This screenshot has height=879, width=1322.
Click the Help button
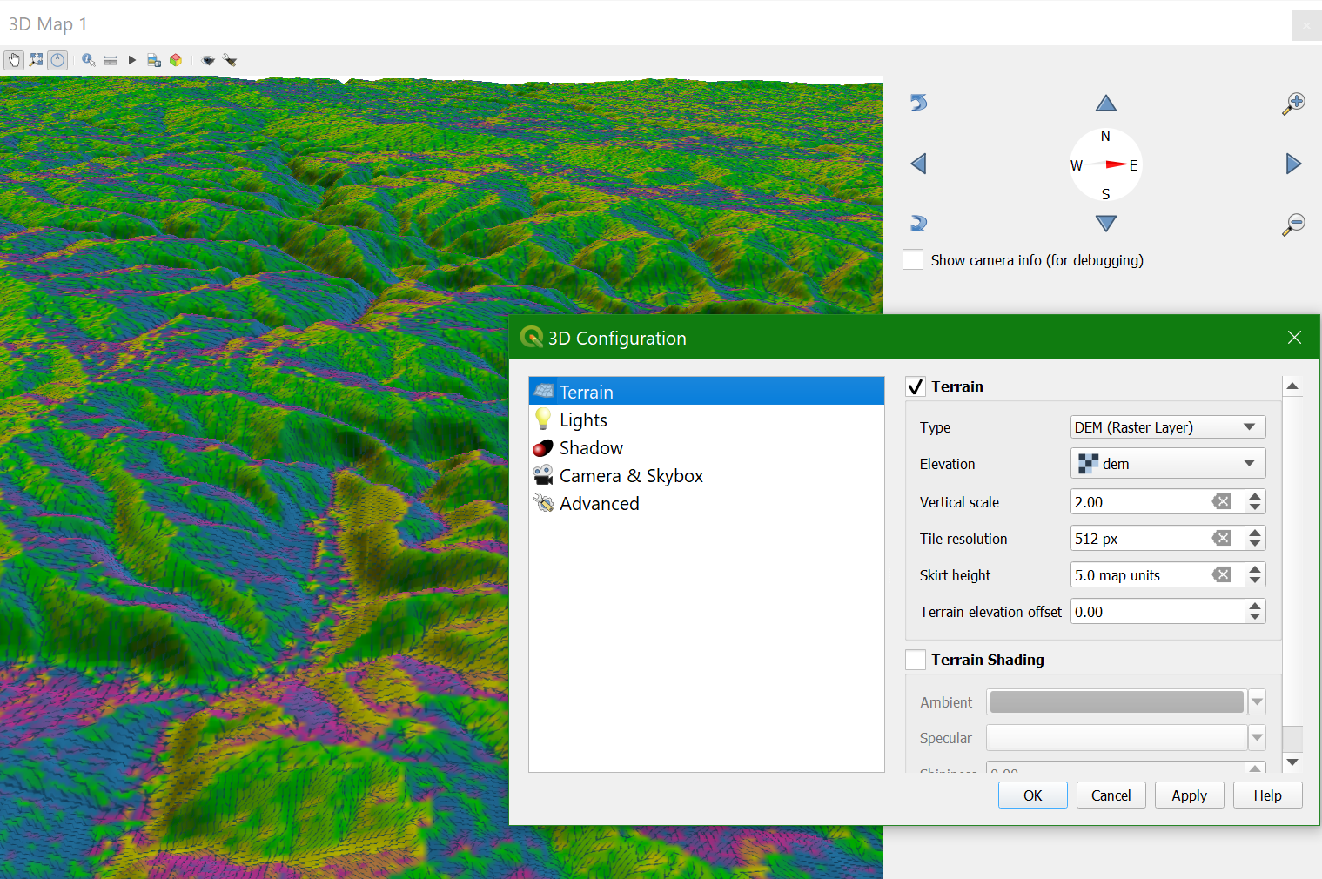tap(1268, 795)
